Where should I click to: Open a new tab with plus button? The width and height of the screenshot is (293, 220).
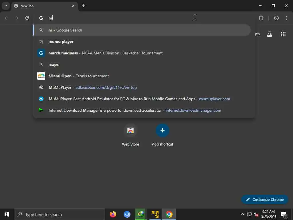[x=84, y=6]
